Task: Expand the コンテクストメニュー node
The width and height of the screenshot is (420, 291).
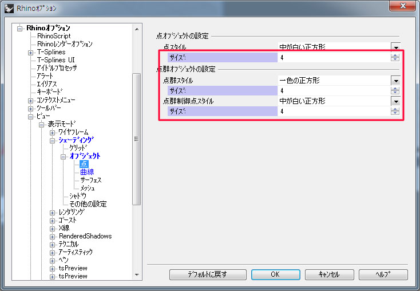Action: tap(30, 101)
